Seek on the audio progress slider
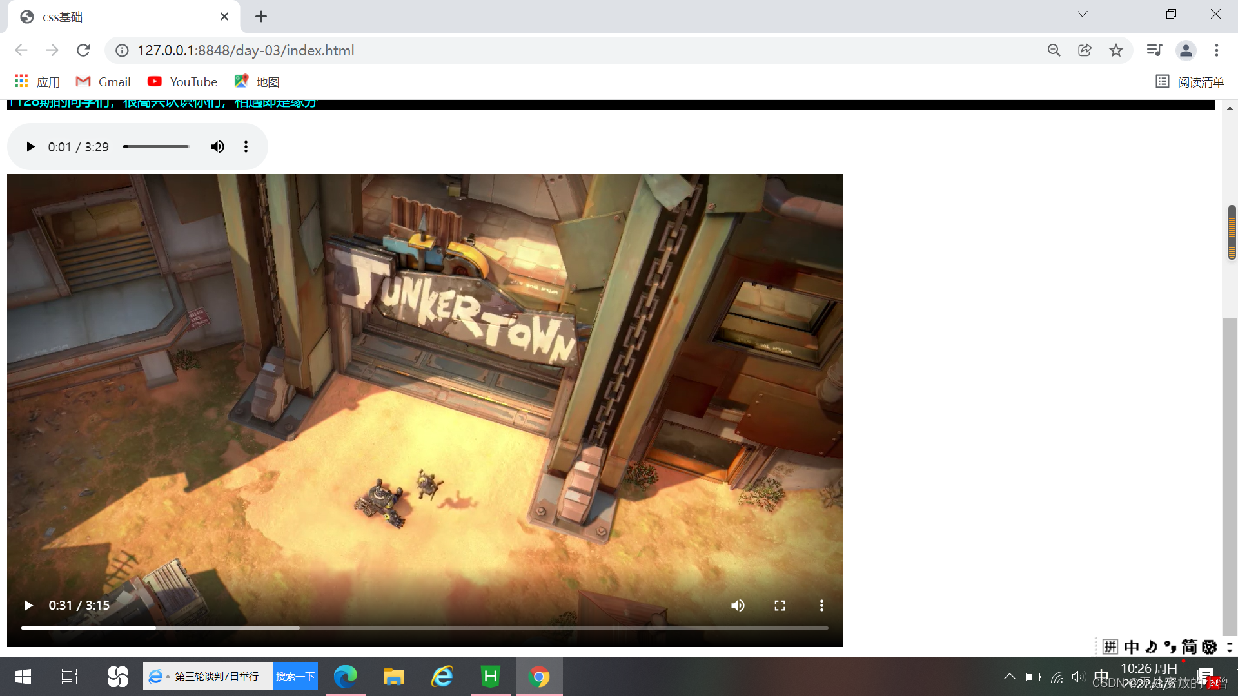The image size is (1238, 696). tap(156, 147)
